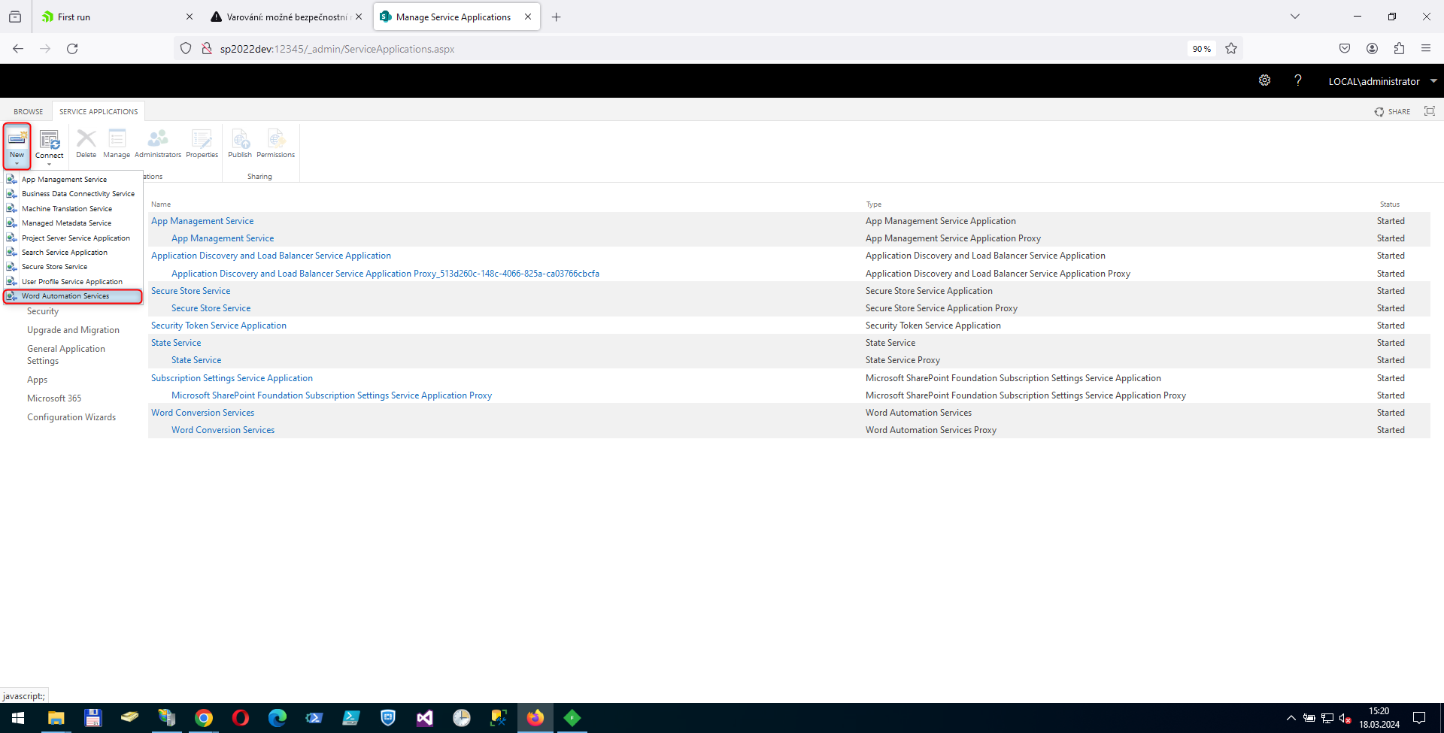Open Application Discovery and Load Balancer Service Application link
This screenshot has width=1444, height=733.
271,256
